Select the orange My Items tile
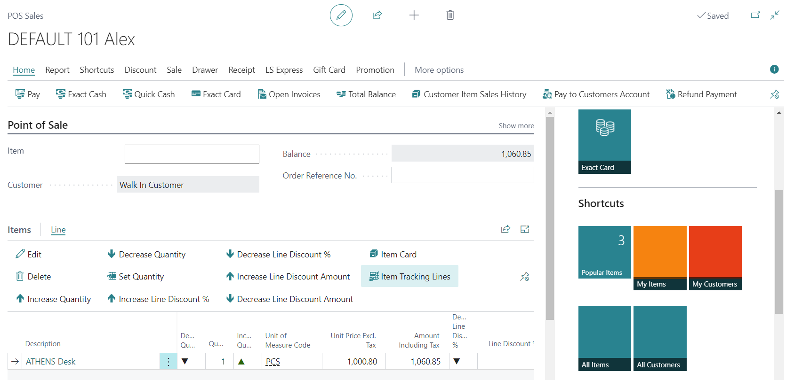This screenshot has width=786, height=380. (659, 257)
